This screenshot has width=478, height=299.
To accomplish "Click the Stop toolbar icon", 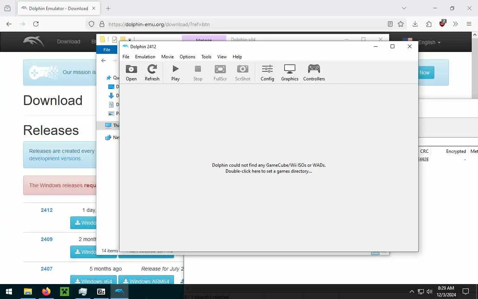I will pos(198,73).
